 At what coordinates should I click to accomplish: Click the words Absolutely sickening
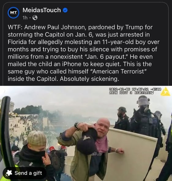(89, 79)
